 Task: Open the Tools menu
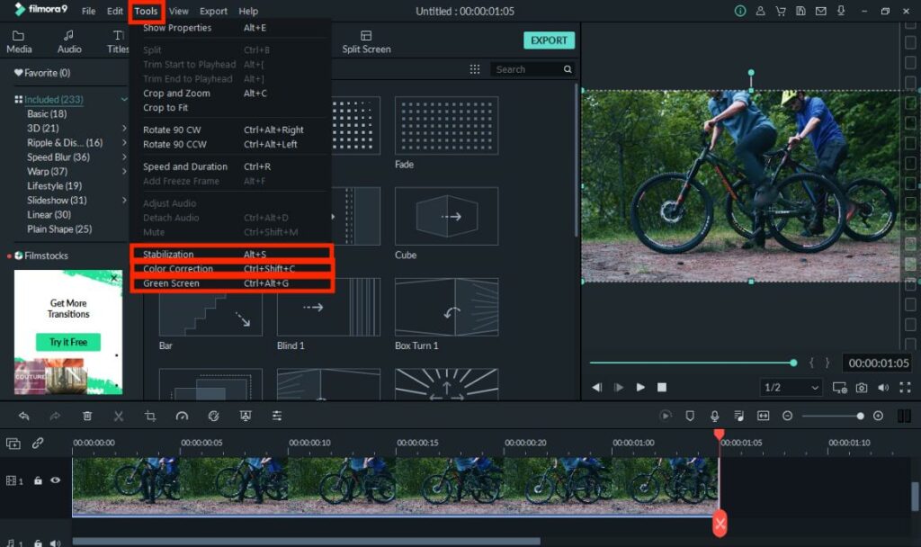(x=146, y=11)
